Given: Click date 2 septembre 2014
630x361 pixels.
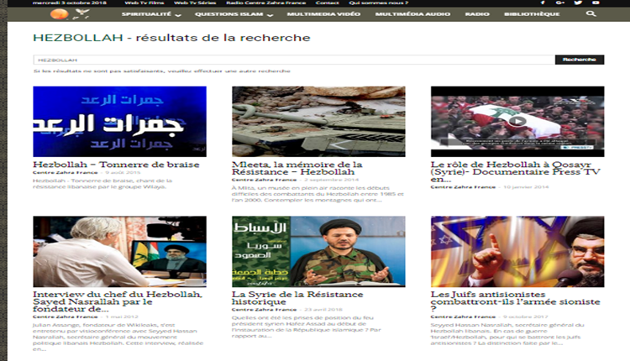Looking at the screenshot, I should [332, 180].
